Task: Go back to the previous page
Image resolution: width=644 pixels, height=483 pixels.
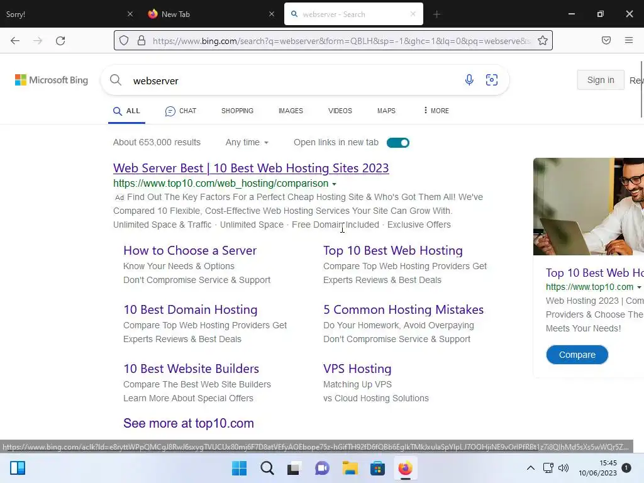Action: pyautogui.click(x=15, y=41)
